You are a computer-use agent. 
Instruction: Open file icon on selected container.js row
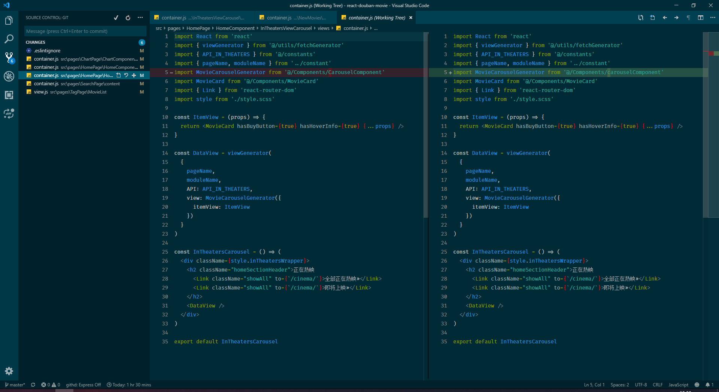[x=118, y=75]
